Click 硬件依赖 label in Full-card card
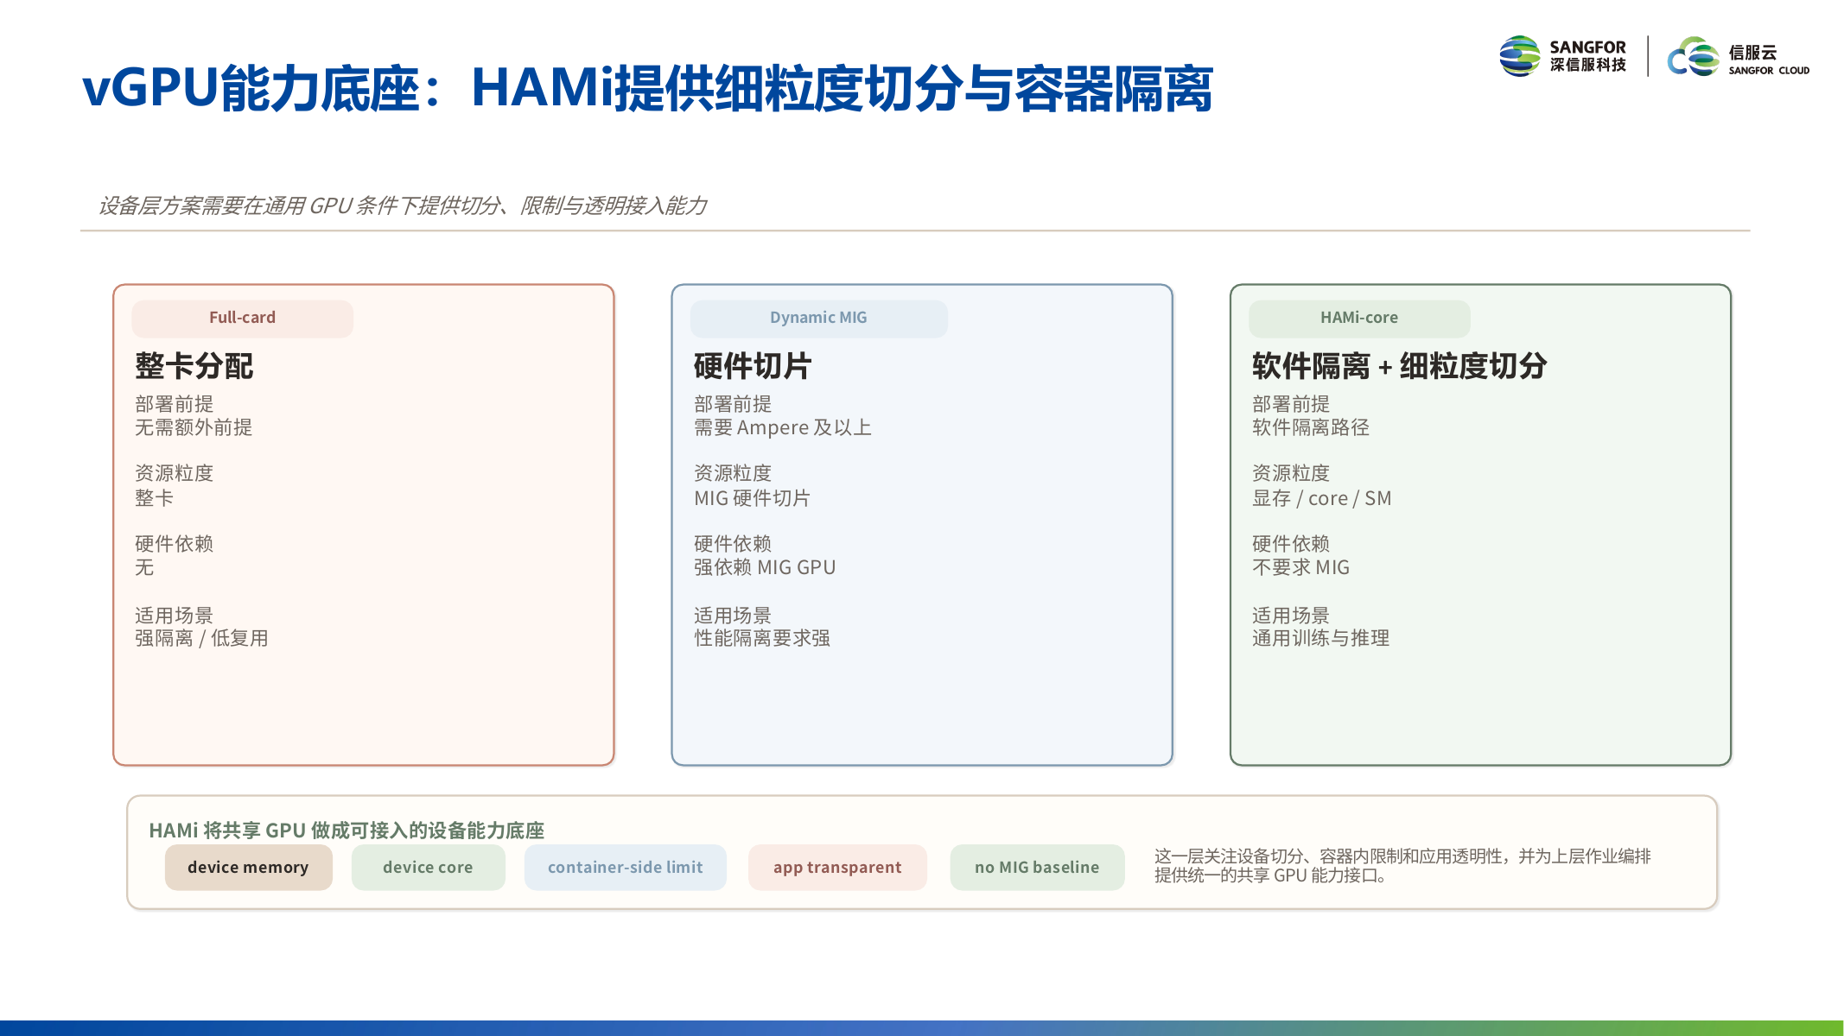This screenshot has height=1036, width=1844. 174,544
